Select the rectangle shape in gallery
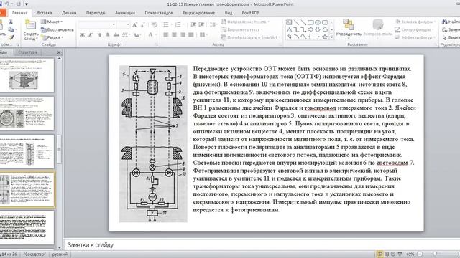This screenshot has width=460, height=258. [x=310, y=22]
